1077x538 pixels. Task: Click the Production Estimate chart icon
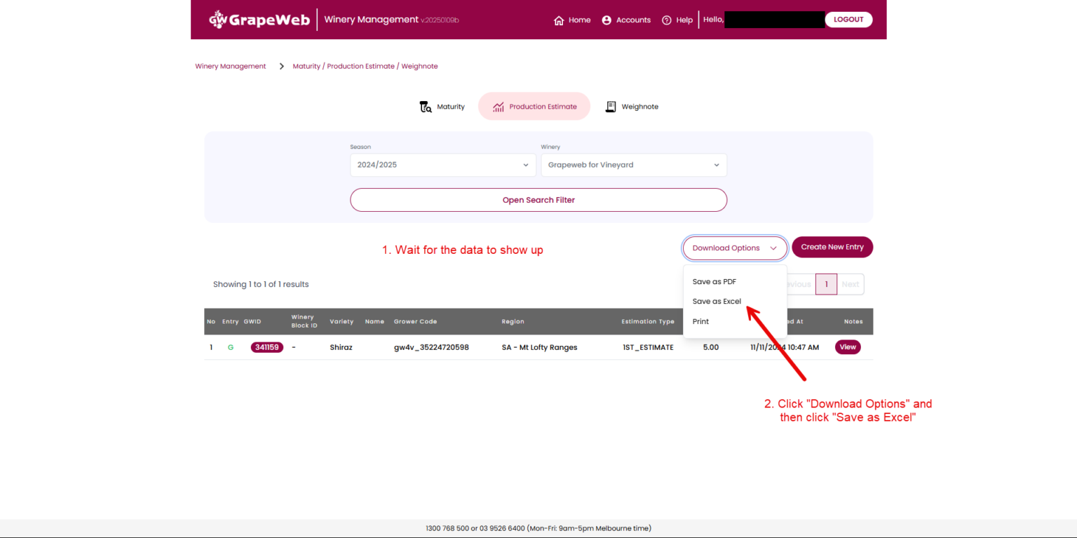tap(499, 107)
